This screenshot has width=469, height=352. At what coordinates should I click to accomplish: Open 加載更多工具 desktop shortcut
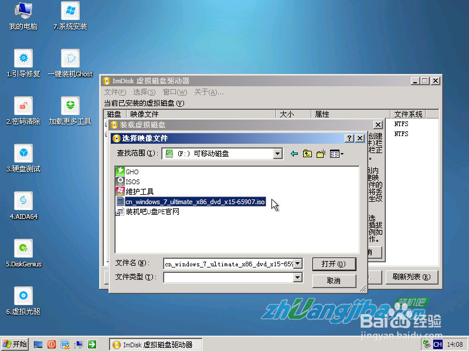point(70,111)
